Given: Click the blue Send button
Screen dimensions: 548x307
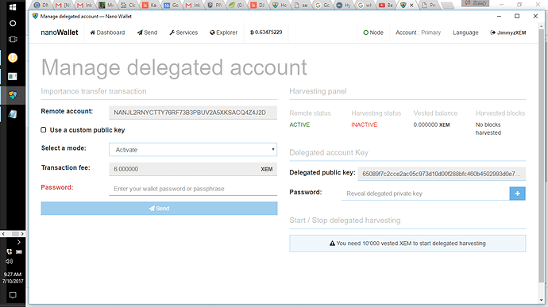Looking at the screenshot, I should point(159,208).
